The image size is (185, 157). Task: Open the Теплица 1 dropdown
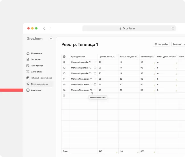point(179,44)
